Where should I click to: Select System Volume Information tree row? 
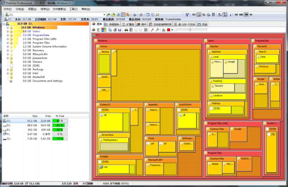pos(45,47)
